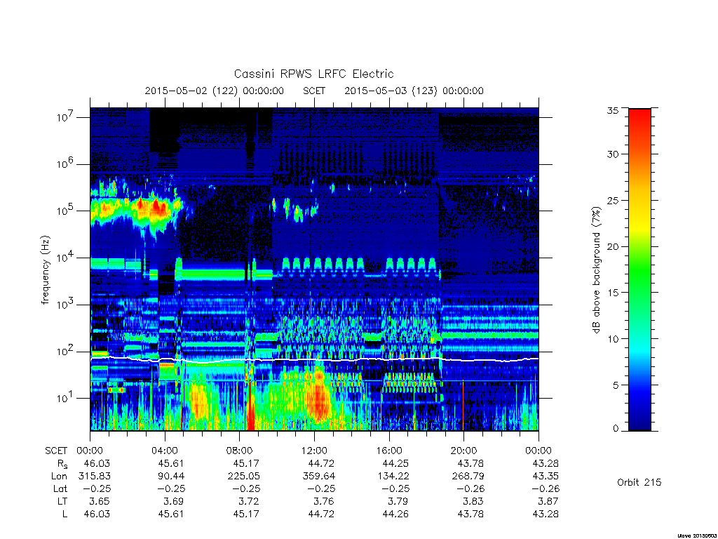Click the 'SCET' label between the date headers

[314, 91]
